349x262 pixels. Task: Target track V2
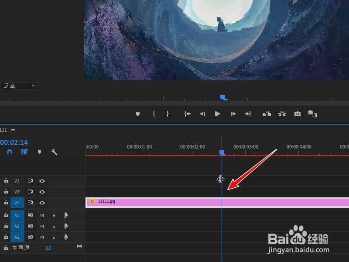coord(17,192)
